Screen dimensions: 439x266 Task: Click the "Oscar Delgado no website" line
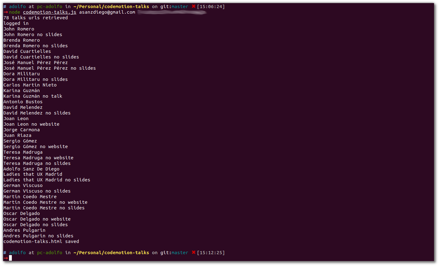click(37, 219)
